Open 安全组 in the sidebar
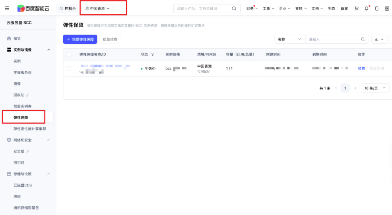The width and height of the screenshot is (392, 215). click(x=19, y=151)
